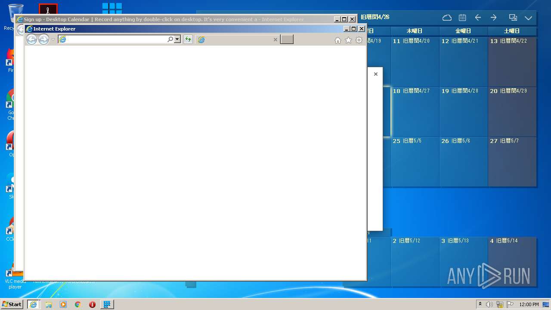Open the Windows Start menu

pyautogui.click(x=12, y=304)
